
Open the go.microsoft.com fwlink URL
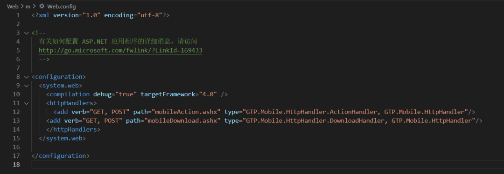tap(120, 50)
